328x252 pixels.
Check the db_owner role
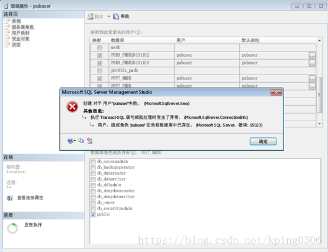point(93,203)
